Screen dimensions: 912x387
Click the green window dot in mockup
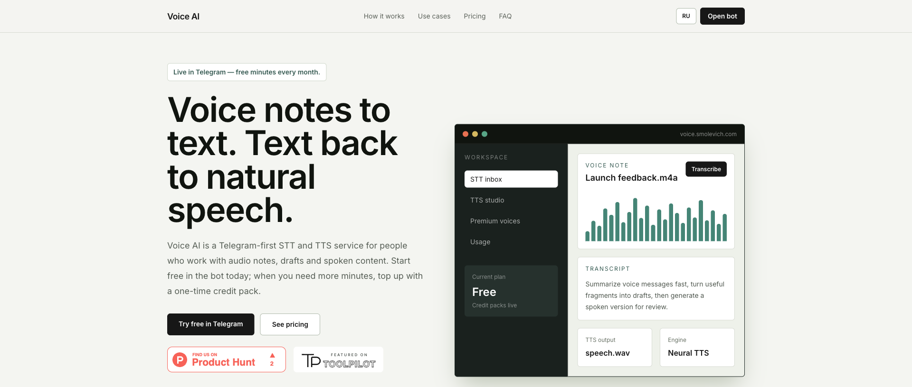tap(484, 134)
